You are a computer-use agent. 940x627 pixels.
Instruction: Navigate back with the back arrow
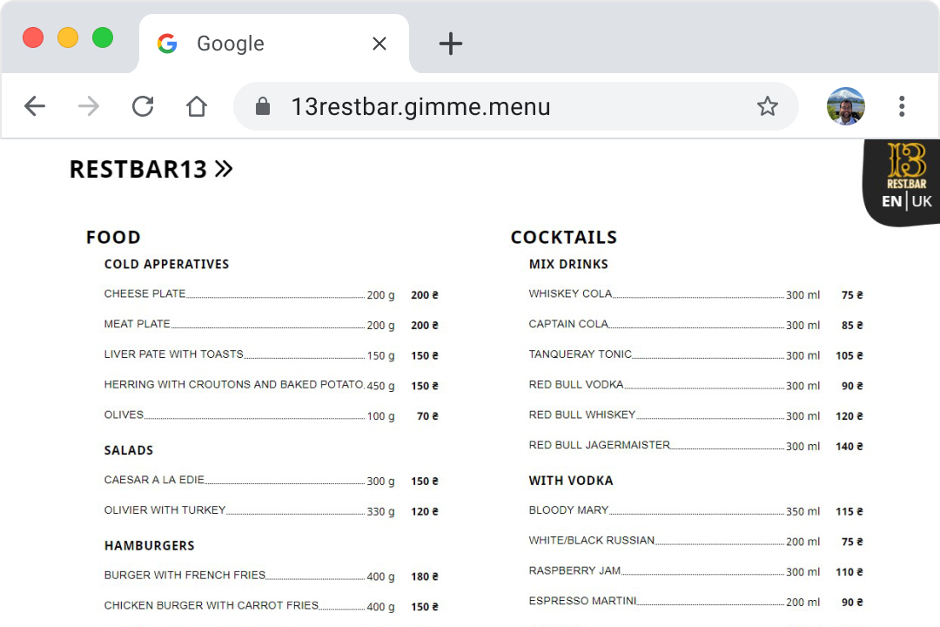pos(35,105)
